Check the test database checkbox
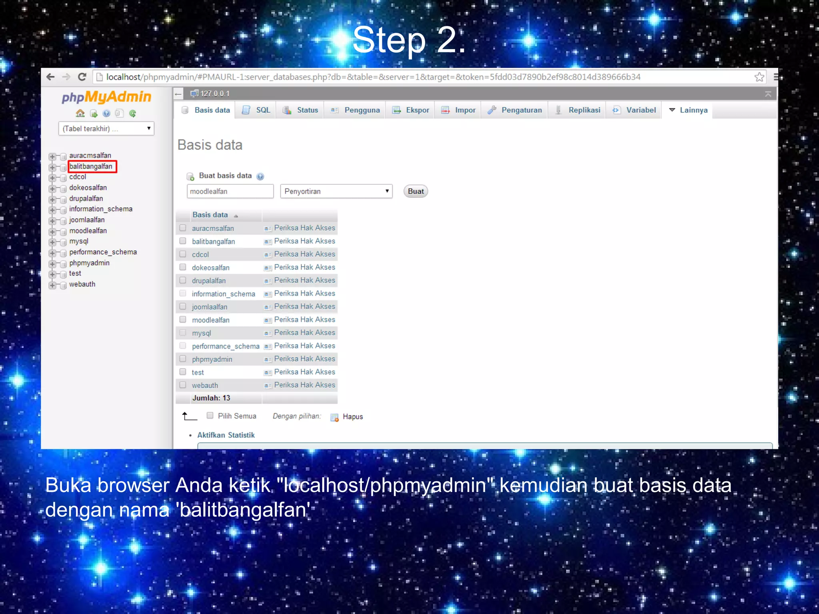Screen dimensions: 819x614 [x=183, y=372]
